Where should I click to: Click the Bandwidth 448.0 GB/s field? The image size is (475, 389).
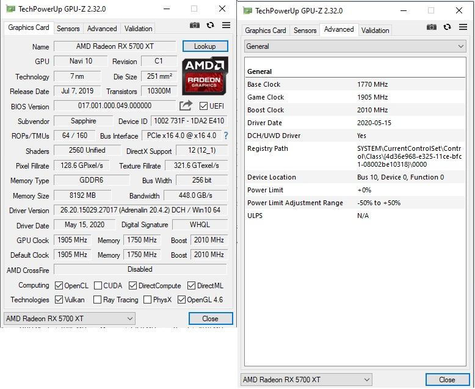coord(195,195)
